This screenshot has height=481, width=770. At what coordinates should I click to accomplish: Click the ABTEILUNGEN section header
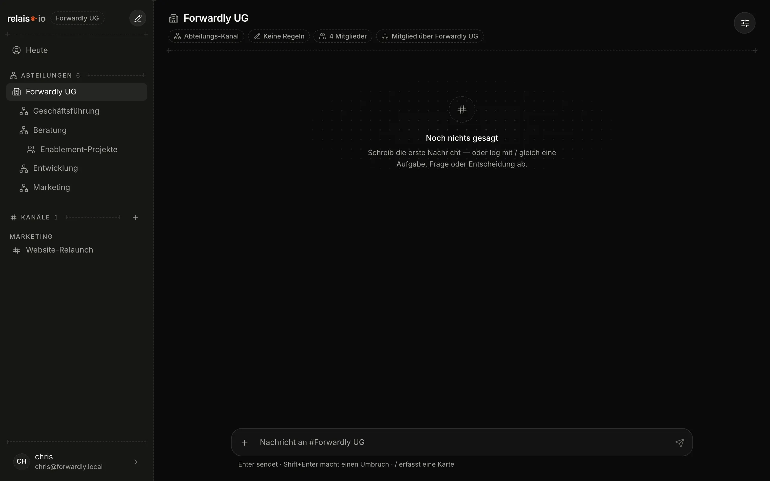coord(46,75)
